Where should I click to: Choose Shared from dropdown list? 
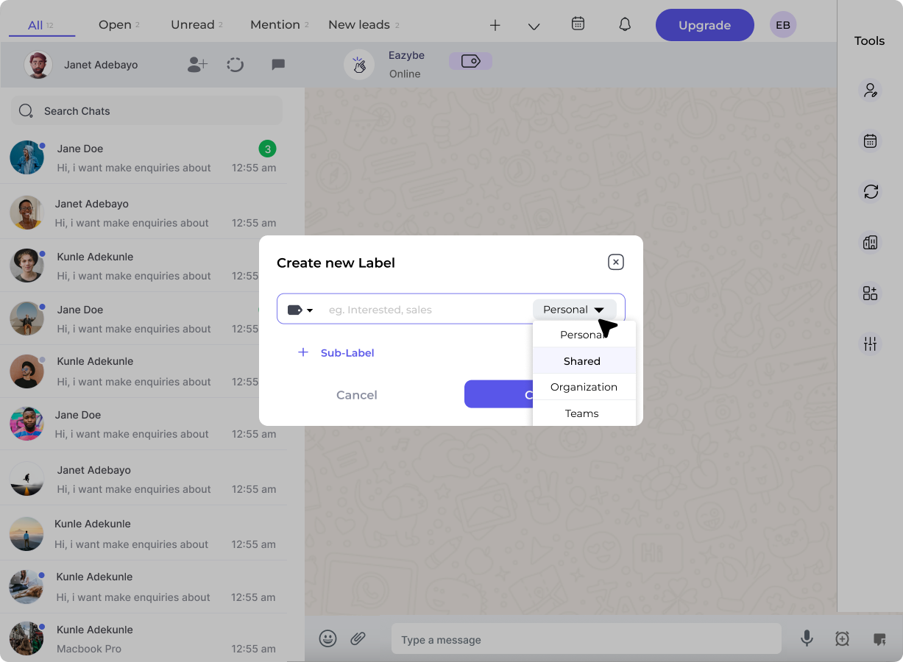(x=584, y=361)
